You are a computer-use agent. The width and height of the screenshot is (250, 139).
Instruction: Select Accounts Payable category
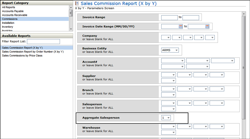point(12,11)
